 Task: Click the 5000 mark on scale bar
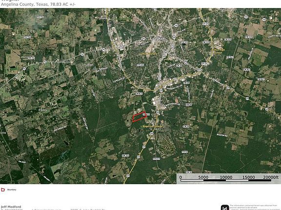click(x=203, y=177)
